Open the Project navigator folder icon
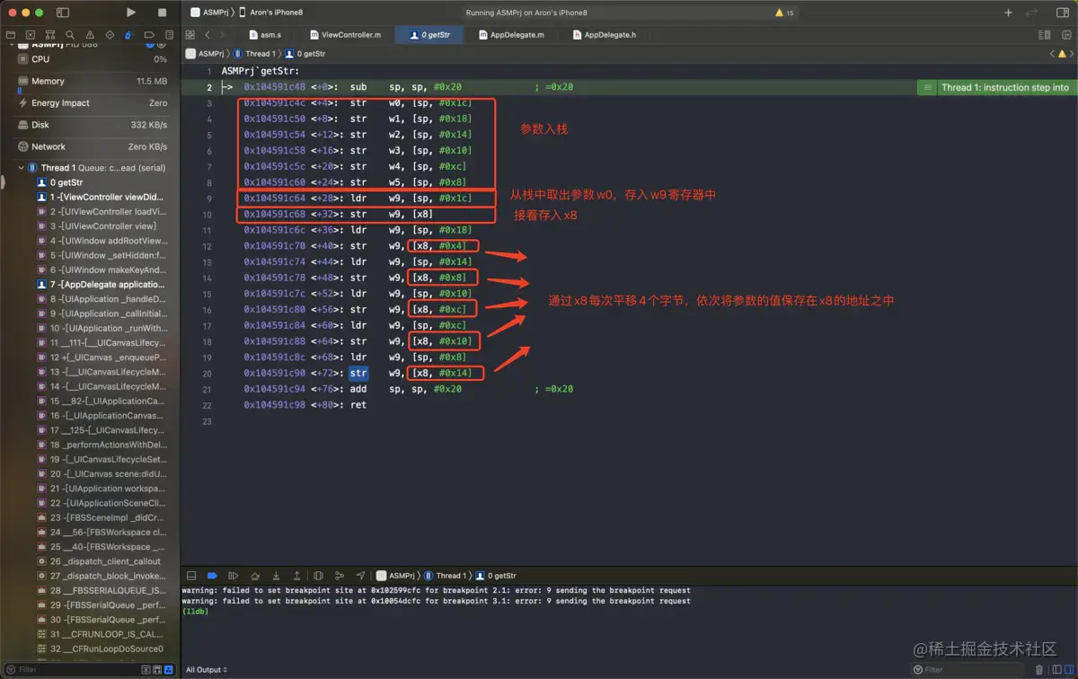This screenshot has width=1078, height=679. pos(11,35)
